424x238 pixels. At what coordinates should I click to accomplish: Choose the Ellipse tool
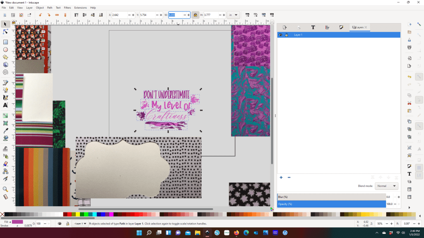pyautogui.click(x=6, y=50)
